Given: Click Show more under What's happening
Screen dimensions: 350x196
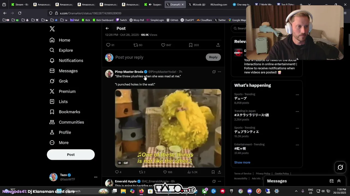Looking at the screenshot, I should (242, 163).
